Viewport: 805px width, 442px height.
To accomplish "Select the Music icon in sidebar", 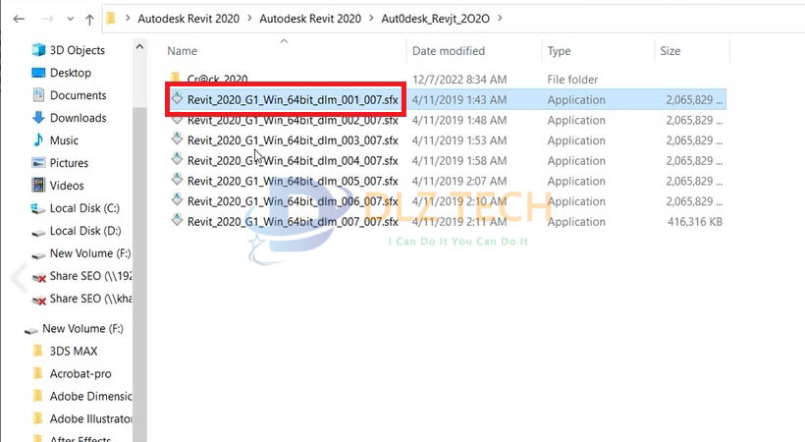I will tap(38, 140).
